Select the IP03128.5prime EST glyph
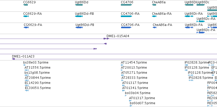The image size is (217, 107). tap(190, 75)
